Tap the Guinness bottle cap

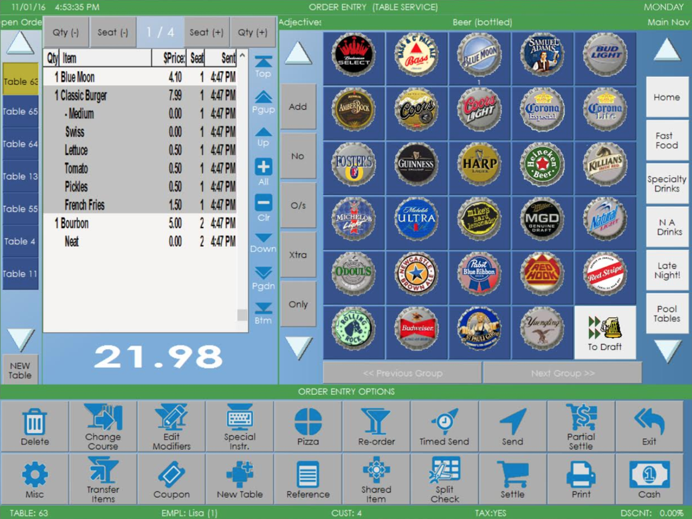(416, 165)
